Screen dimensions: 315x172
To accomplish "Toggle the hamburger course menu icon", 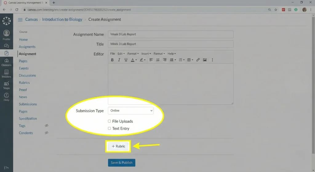I will 20,19.
